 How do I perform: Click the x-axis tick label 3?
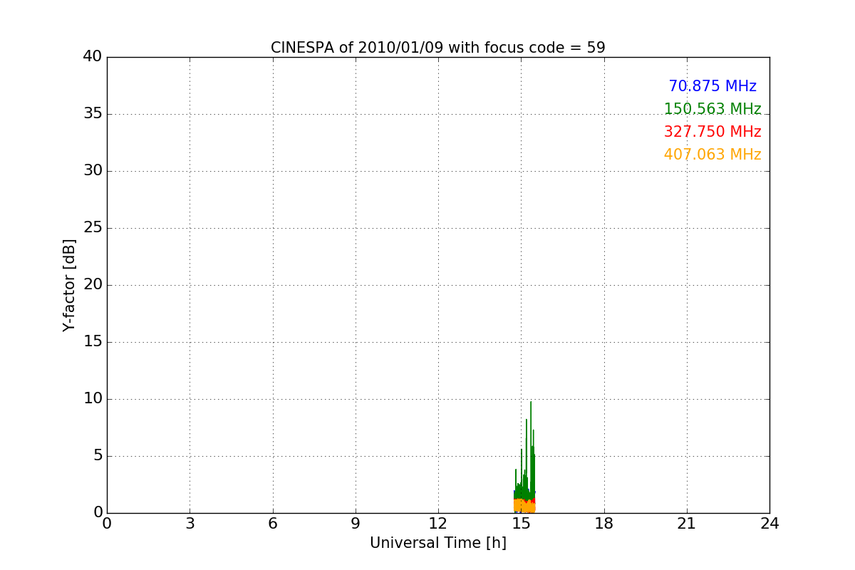point(190,524)
